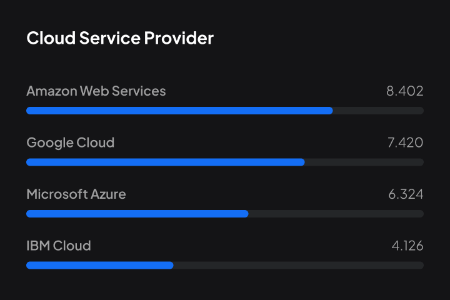Screen dimensions: 450x300
Task: Click the gray unfilled part of the Azure bar
Action: click(336, 214)
